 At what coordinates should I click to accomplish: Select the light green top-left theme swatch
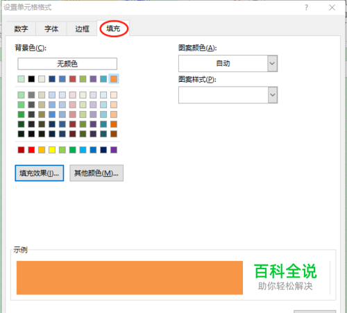tap(21, 79)
